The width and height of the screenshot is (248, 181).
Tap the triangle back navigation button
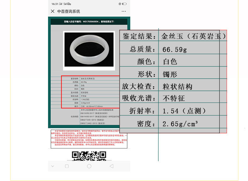111,166
